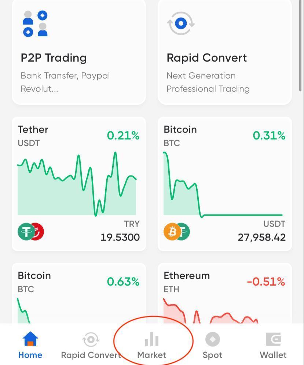Switch to the Market tab label

pyautogui.click(x=152, y=355)
